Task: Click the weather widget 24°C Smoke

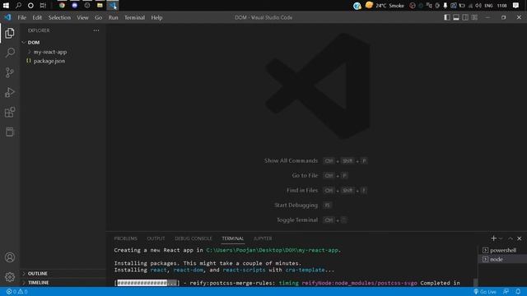Action: tap(385, 6)
